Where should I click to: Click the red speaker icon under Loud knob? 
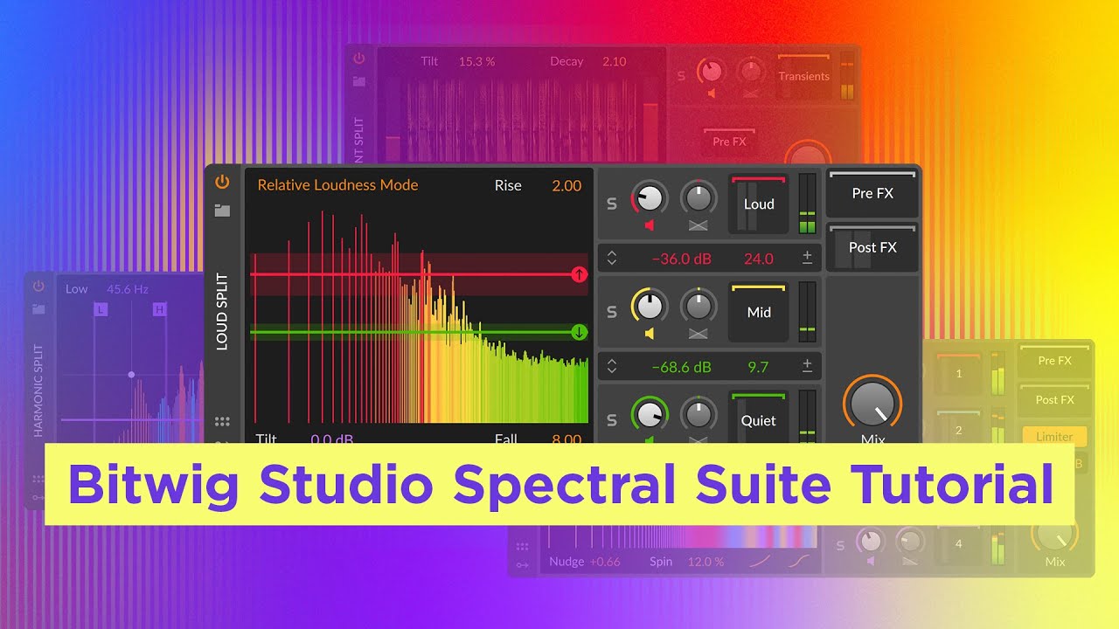(650, 225)
